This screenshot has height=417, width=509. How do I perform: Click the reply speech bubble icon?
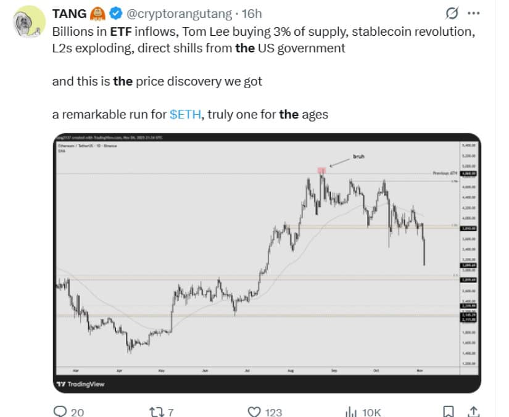tap(60, 411)
